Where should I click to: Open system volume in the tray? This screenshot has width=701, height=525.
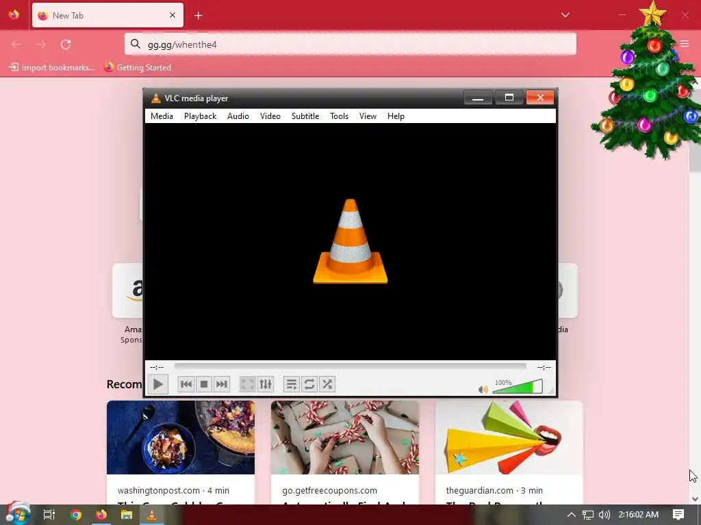(x=604, y=515)
